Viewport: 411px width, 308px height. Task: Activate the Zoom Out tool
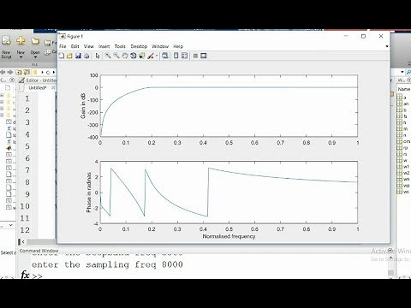116,56
